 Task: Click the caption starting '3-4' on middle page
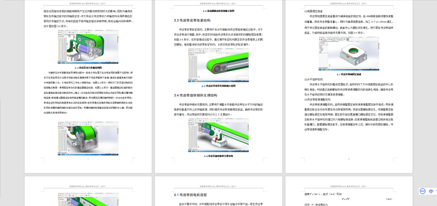point(218,11)
